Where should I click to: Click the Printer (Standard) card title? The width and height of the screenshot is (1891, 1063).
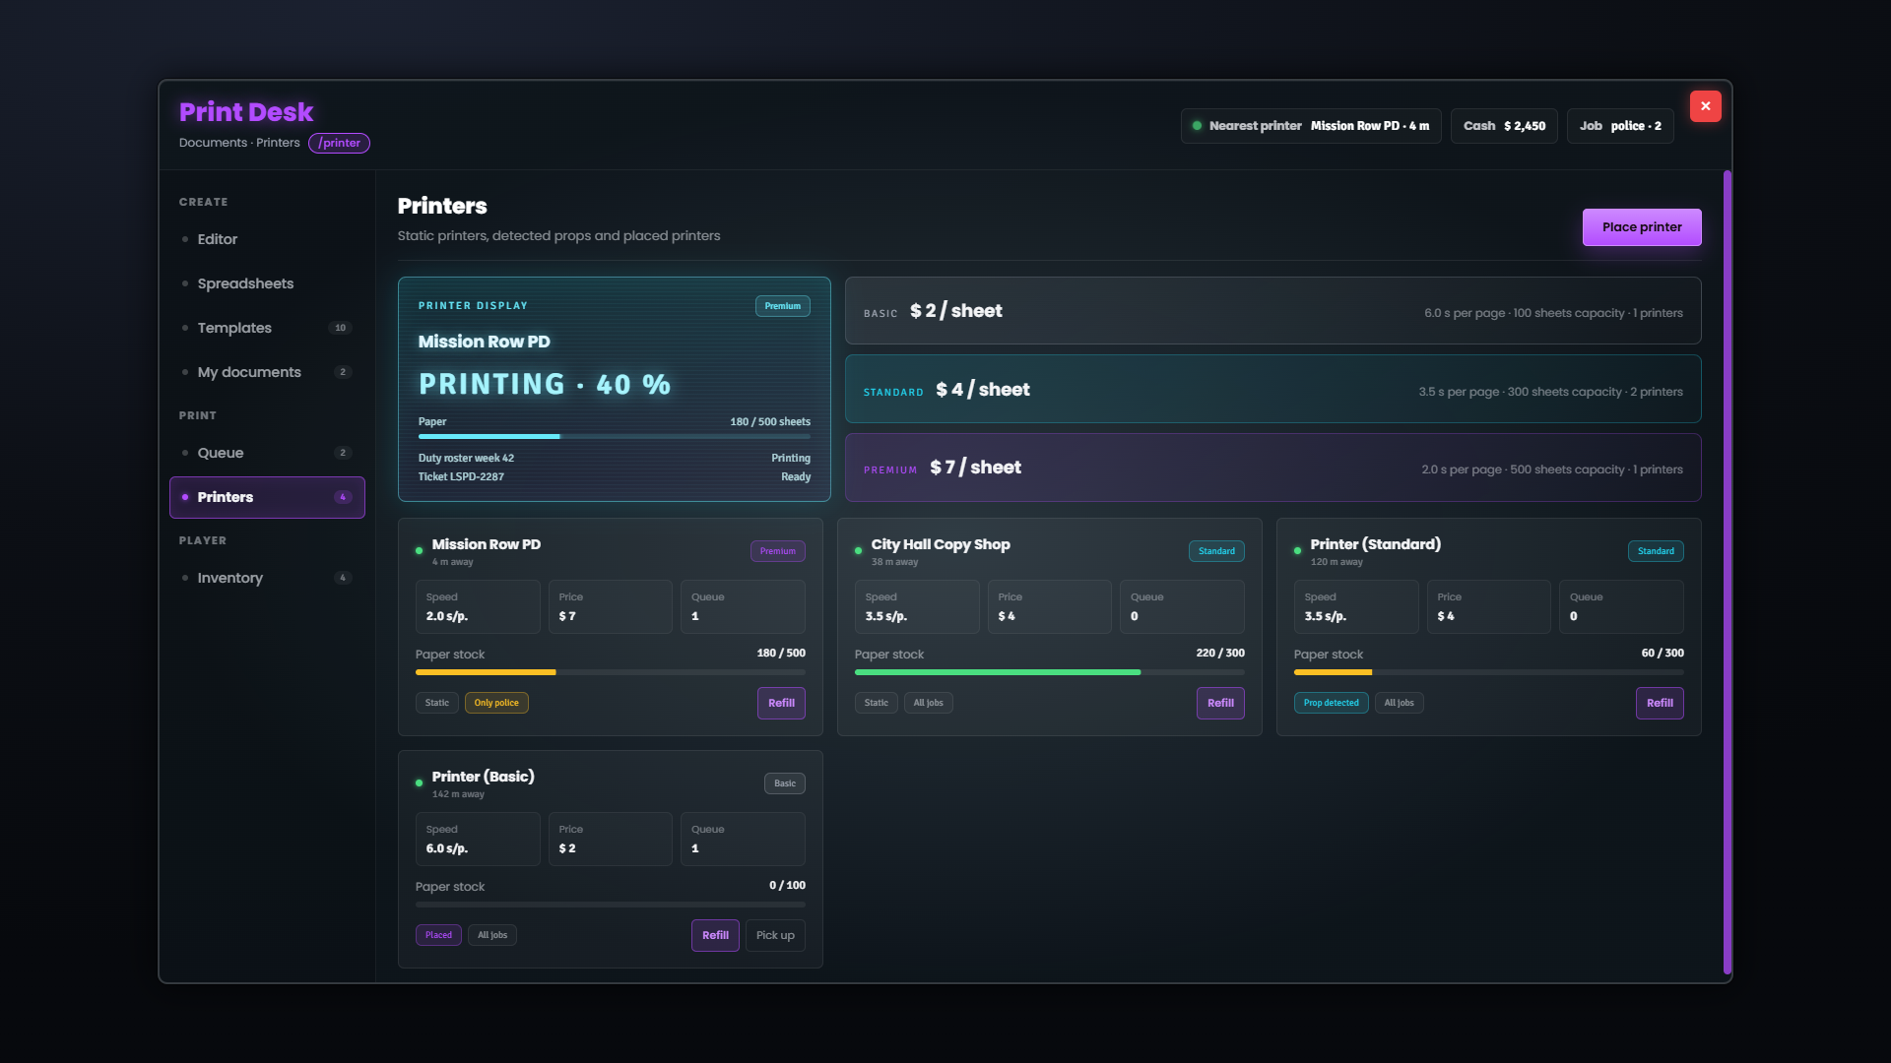tap(1375, 544)
